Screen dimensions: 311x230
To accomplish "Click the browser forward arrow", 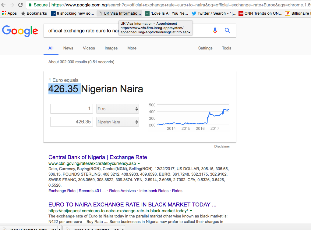I will click(x=12, y=5).
